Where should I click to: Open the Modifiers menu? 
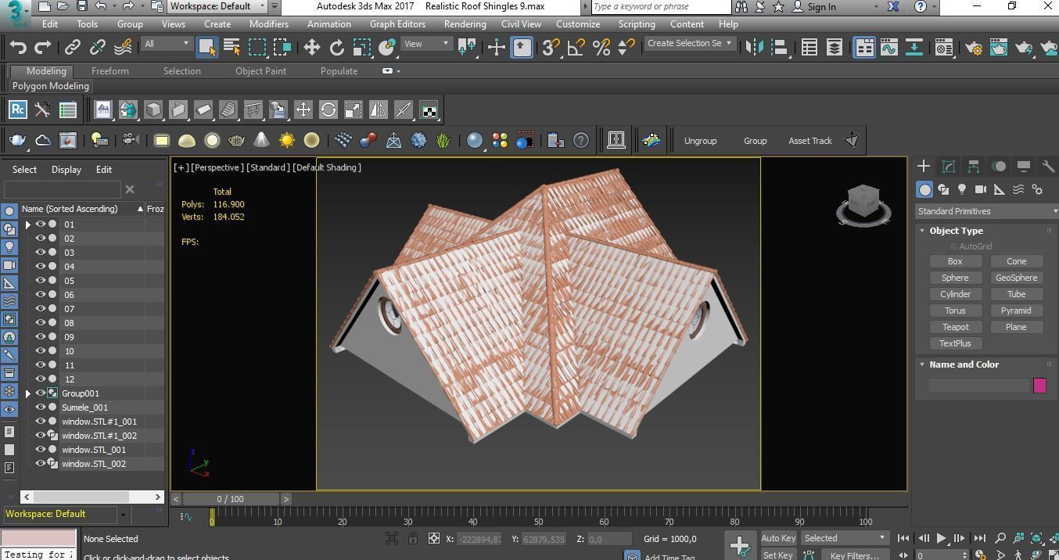[269, 24]
